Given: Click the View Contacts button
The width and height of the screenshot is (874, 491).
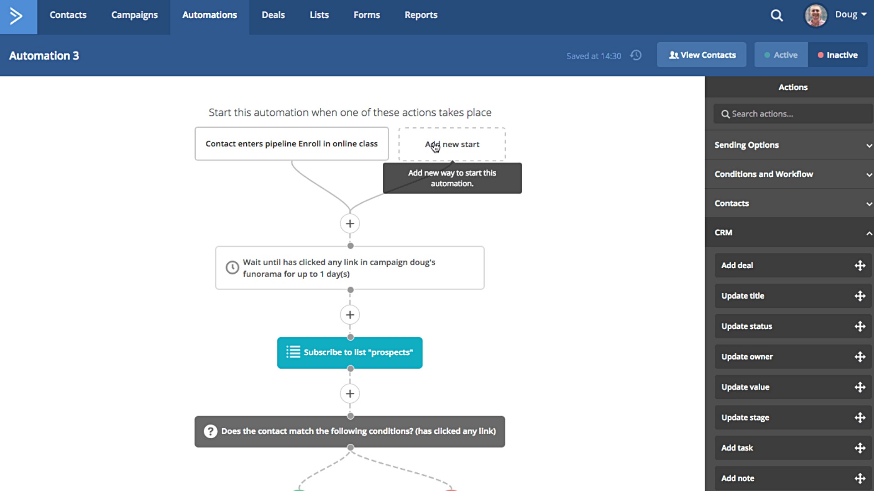Looking at the screenshot, I should (701, 55).
